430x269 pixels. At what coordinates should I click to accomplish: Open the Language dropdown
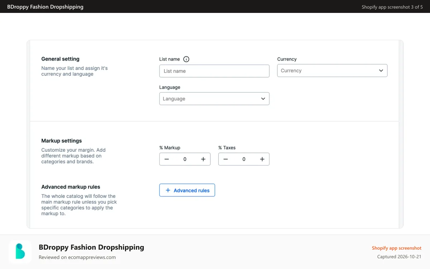pyautogui.click(x=214, y=99)
